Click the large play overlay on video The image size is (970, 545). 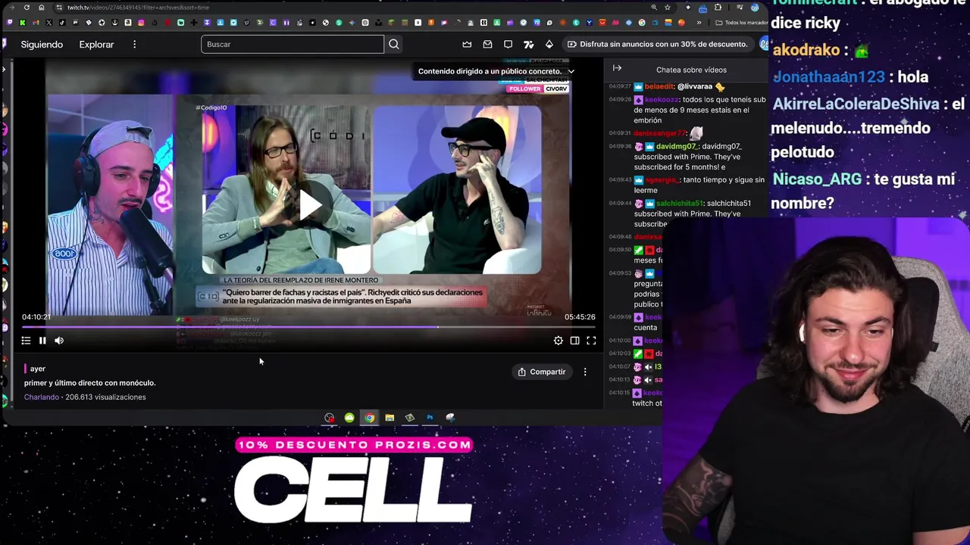coord(310,205)
